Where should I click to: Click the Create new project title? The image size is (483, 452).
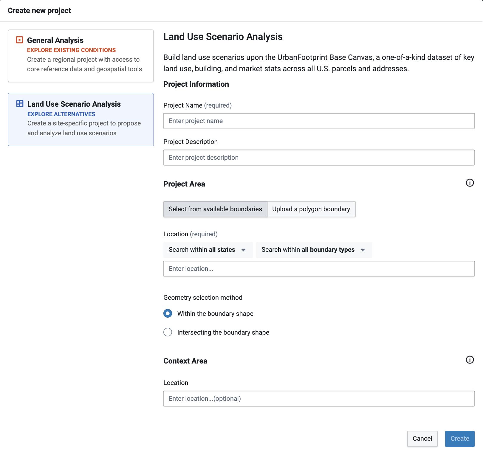39,11
